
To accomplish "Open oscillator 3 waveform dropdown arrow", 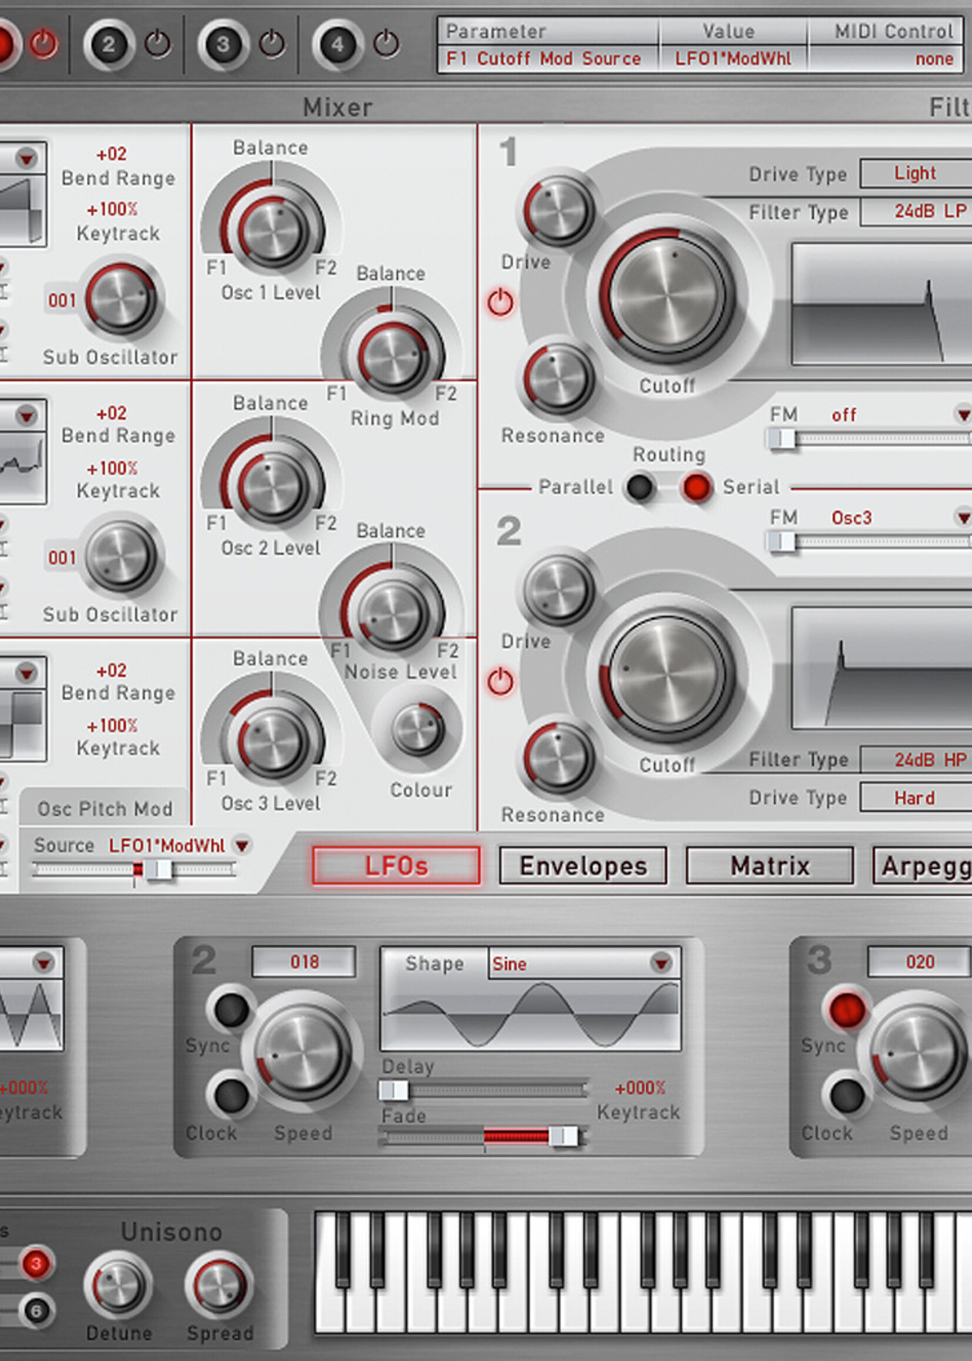I will [26, 673].
